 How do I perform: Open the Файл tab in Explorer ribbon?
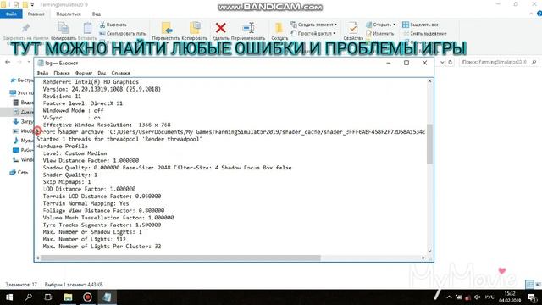11,14
